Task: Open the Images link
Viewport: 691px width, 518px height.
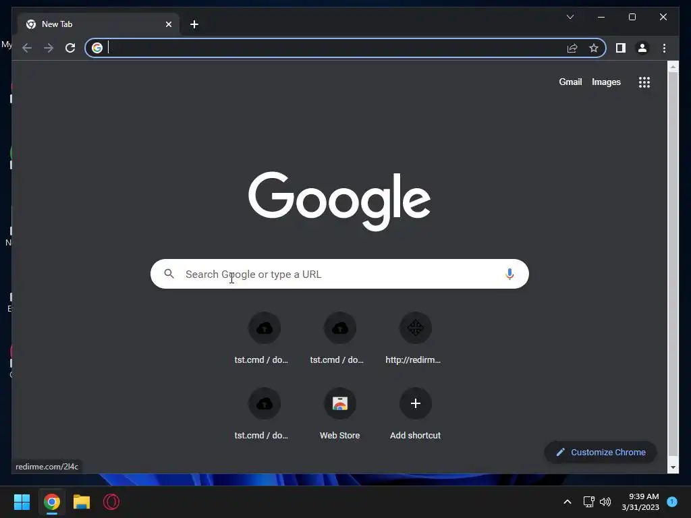Action: (606, 82)
